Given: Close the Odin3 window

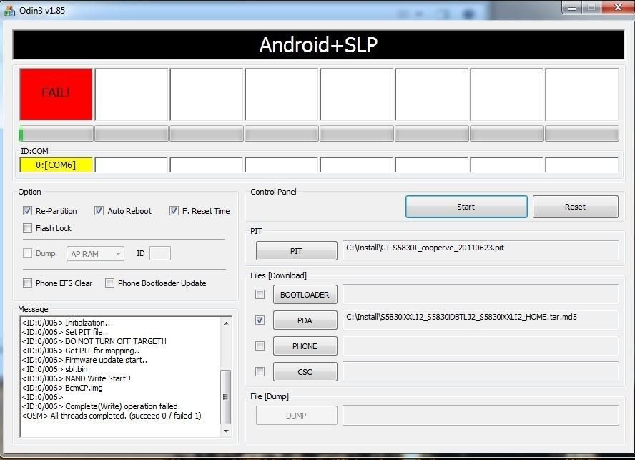Looking at the screenshot, I should point(617,7).
